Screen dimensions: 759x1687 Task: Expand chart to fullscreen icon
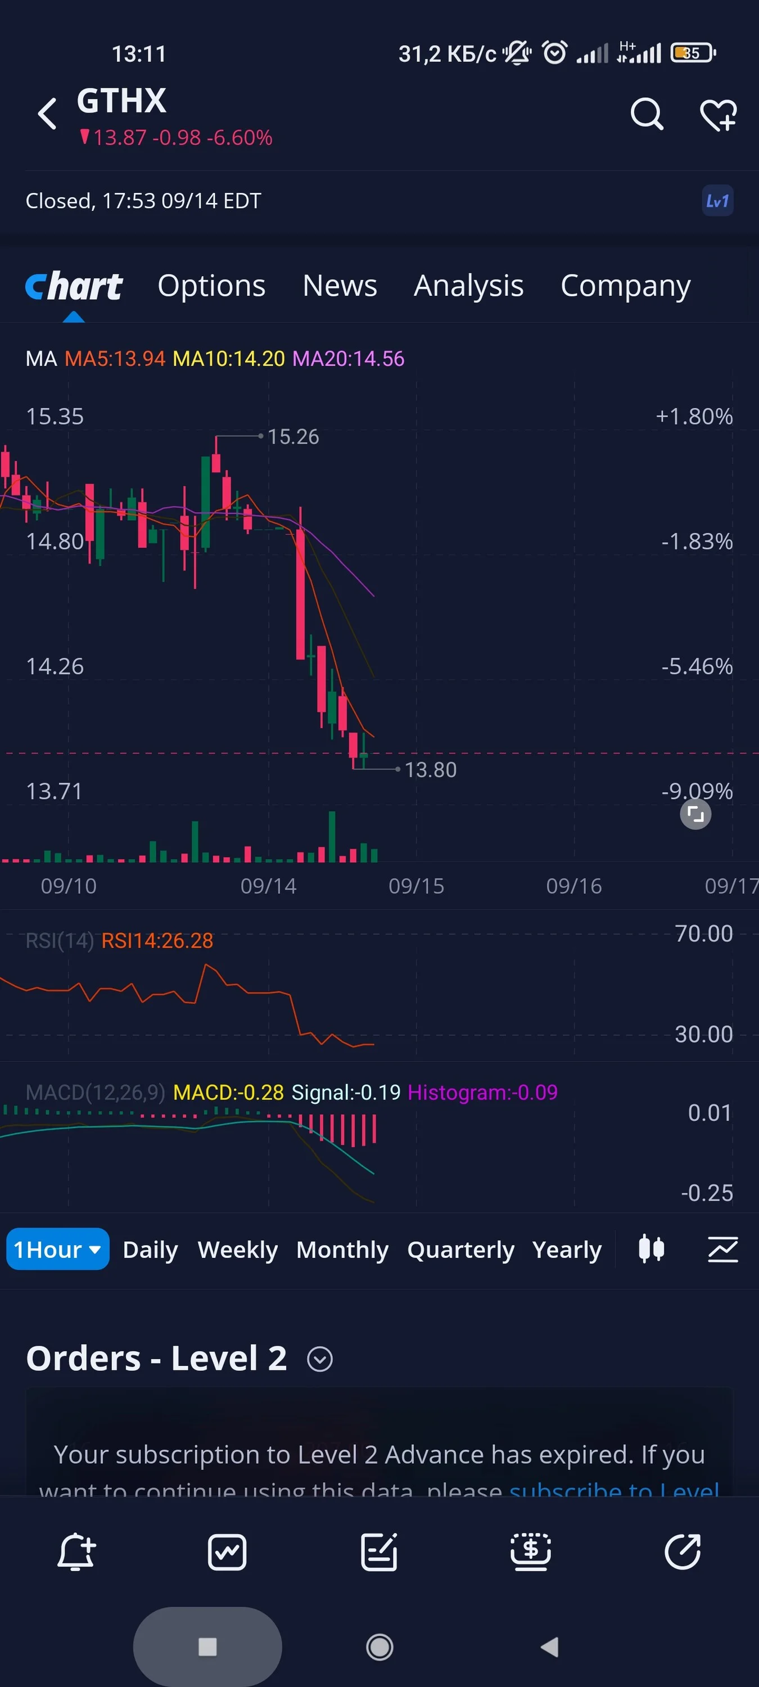point(695,815)
